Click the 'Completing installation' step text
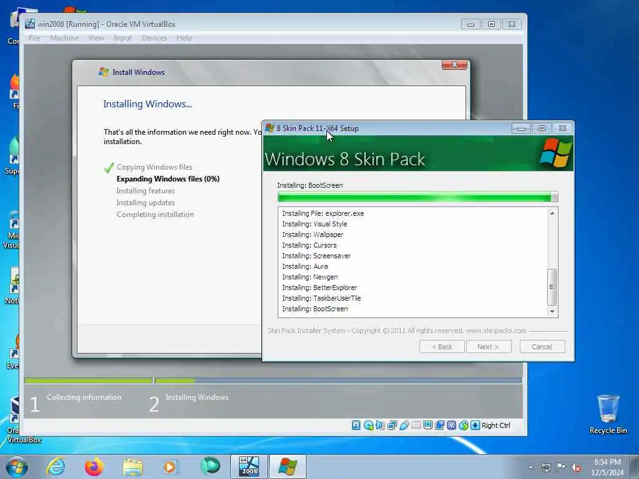 pyautogui.click(x=155, y=215)
